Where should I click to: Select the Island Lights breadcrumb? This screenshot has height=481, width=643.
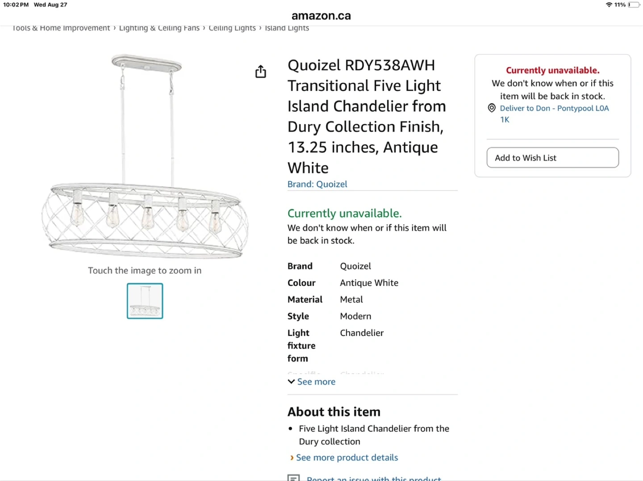coord(287,28)
